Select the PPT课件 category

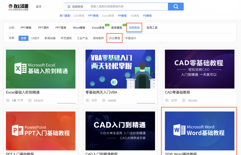coord(43,28)
